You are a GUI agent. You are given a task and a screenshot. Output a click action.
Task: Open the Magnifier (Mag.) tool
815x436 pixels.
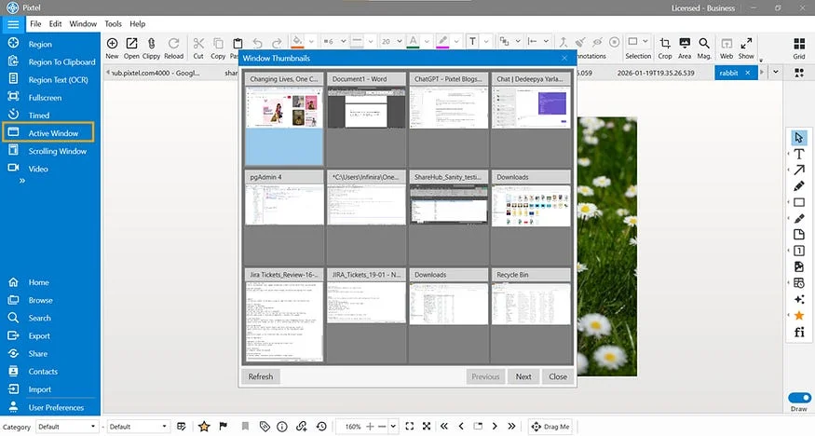point(704,48)
